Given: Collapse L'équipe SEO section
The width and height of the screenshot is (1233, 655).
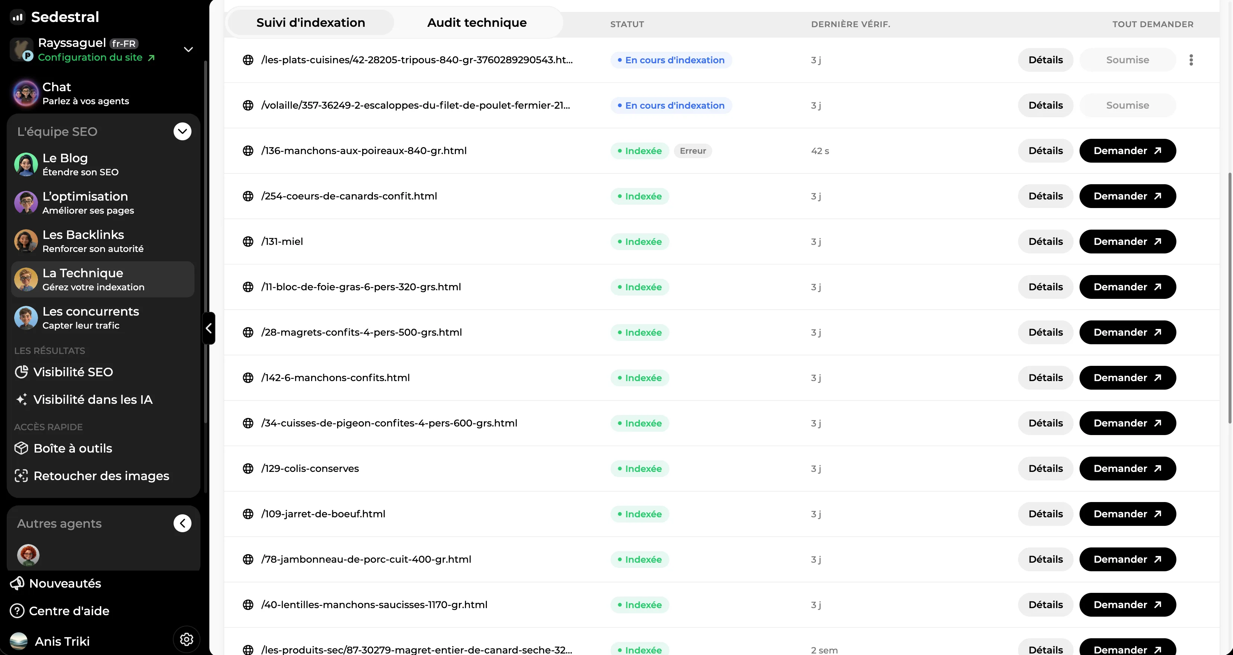Looking at the screenshot, I should [x=183, y=131].
